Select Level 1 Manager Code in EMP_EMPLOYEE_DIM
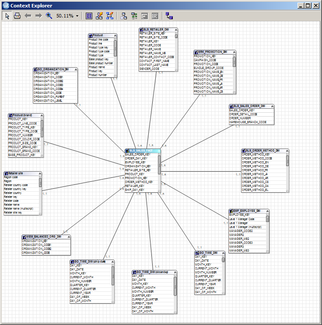Viewport: 322px width, 325px height. 242,219
